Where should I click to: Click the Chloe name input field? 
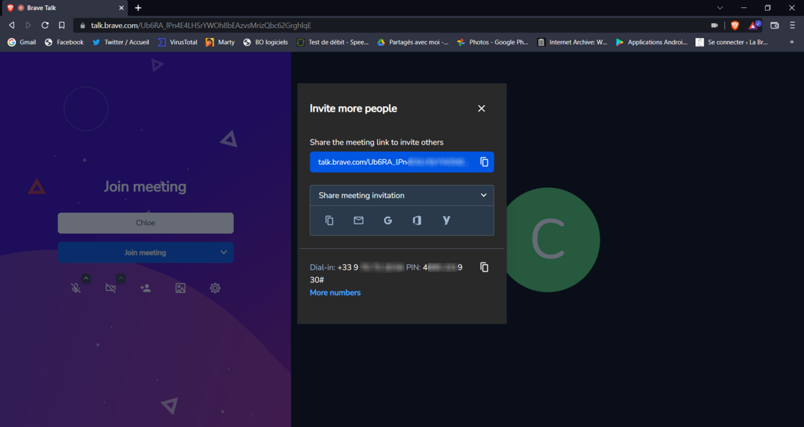145,223
